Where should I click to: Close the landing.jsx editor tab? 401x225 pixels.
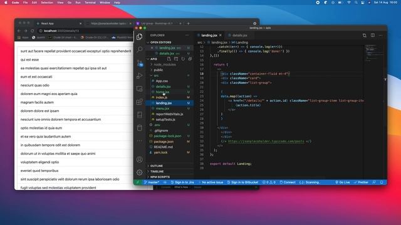point(221,35)
